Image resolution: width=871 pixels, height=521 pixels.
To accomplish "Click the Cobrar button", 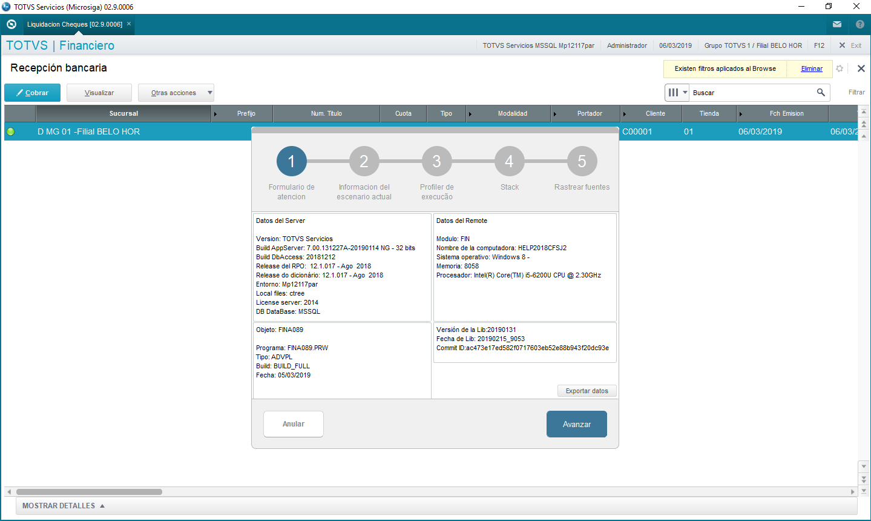I will coord(33,93).
